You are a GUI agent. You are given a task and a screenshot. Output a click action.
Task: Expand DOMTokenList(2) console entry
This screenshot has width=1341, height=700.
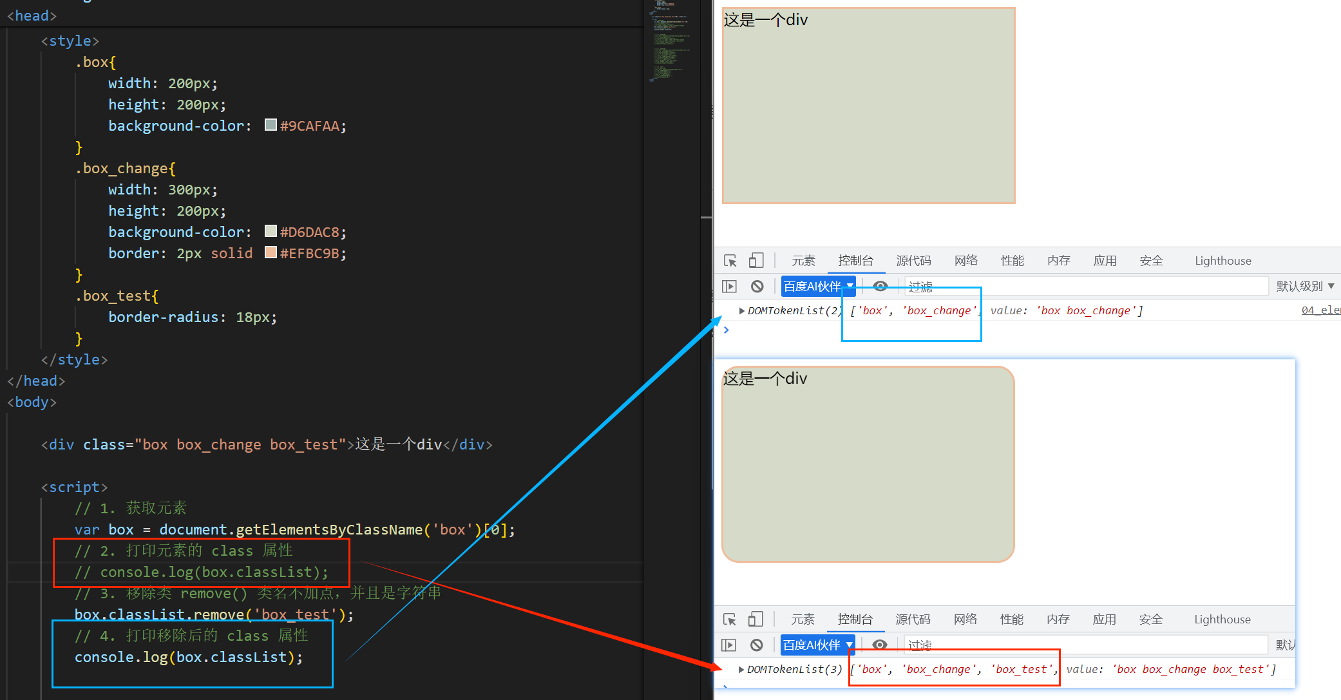click(x=742, y=311)
